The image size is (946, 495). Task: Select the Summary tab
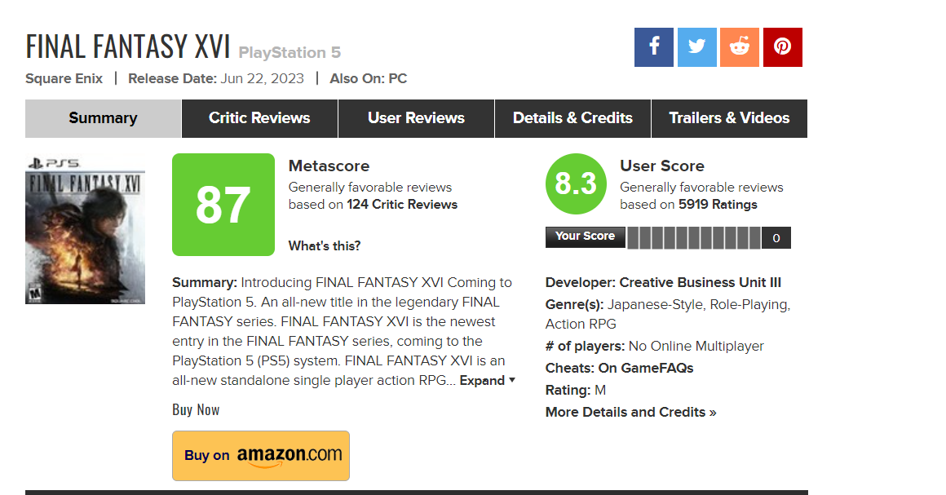[104, 118]
